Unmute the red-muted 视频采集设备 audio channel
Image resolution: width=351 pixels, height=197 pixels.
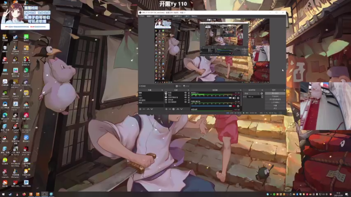coord(234,106)
